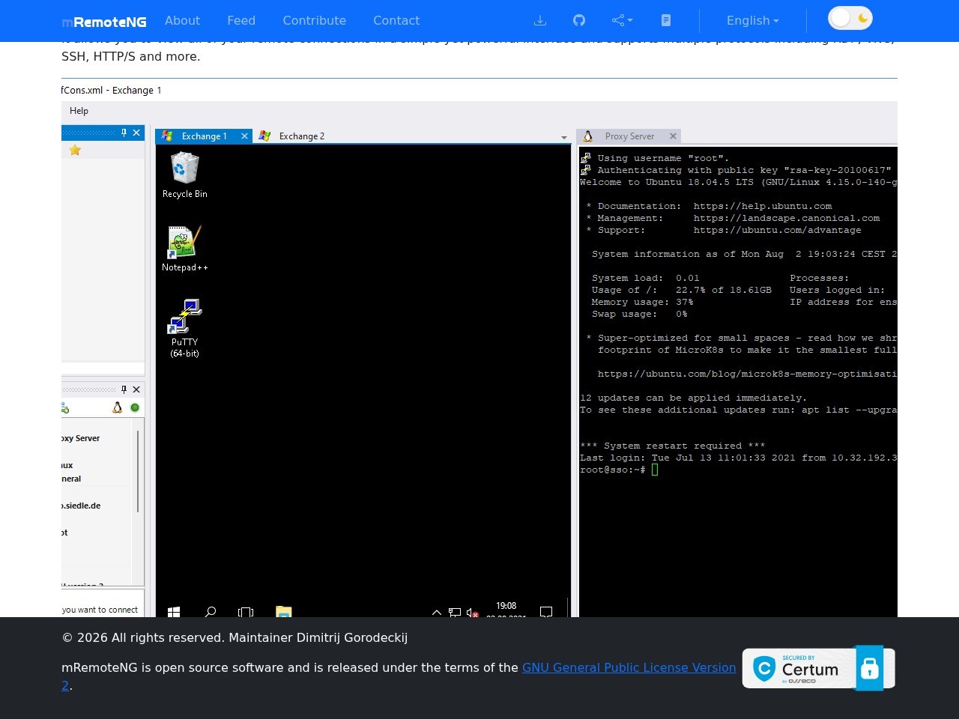Screen dimensions: 959x719
Task: Open the share dropdown menu
Action: tap(622, 20)
